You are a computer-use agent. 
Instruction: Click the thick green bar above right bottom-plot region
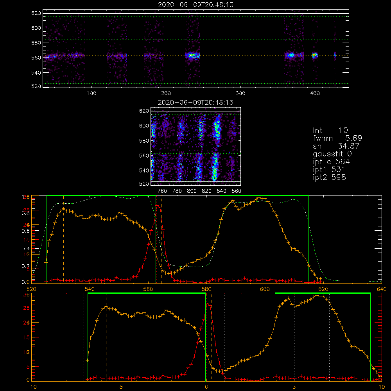tap(323, 294)
